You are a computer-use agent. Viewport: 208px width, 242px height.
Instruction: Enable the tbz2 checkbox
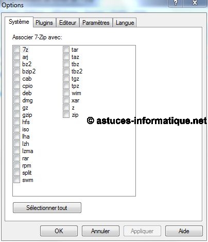pos(66,71)
